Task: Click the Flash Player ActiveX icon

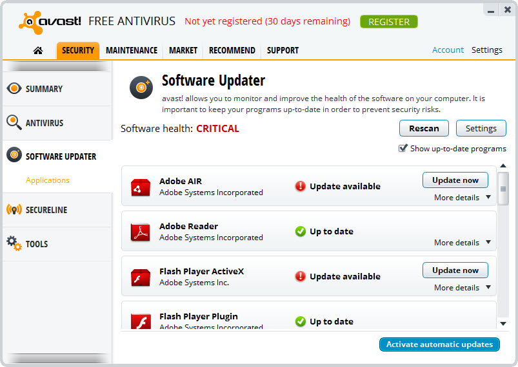Action: pos(141,278)
